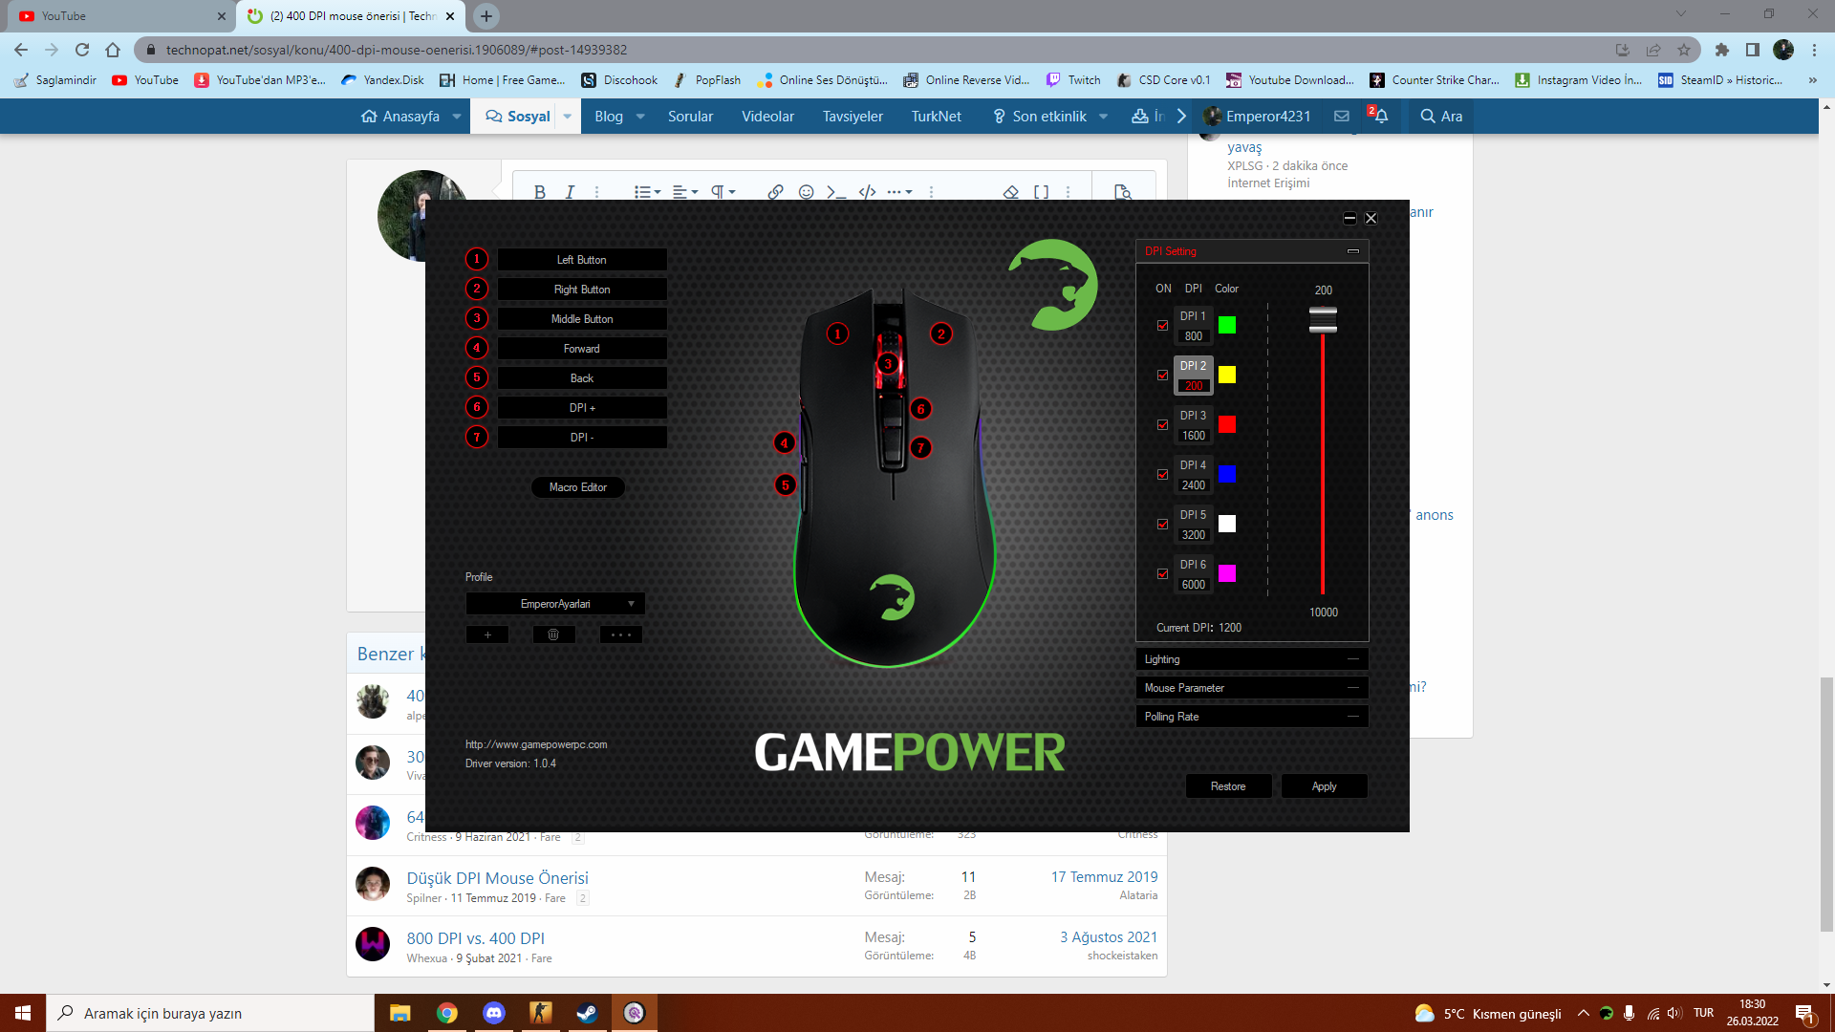Disable the DPI 6 checkbox
The image size is (1835, 1032).
(1162, 574)
